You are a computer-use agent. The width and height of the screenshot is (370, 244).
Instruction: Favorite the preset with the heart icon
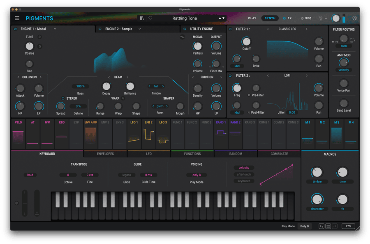point(150,18)
